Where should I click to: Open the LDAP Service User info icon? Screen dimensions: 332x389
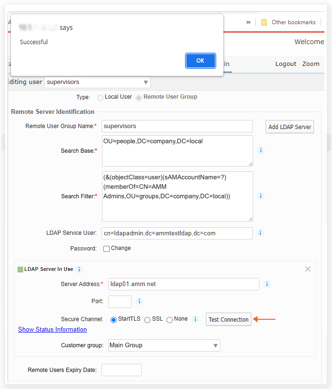pos(260,233)
